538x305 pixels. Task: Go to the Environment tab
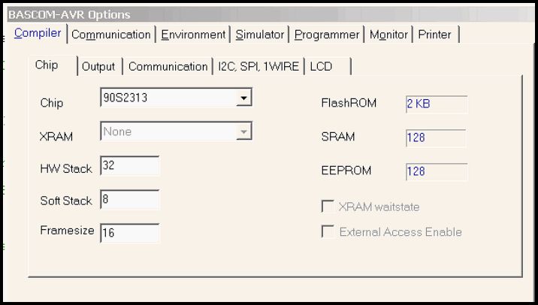click(x=193, y=35)
